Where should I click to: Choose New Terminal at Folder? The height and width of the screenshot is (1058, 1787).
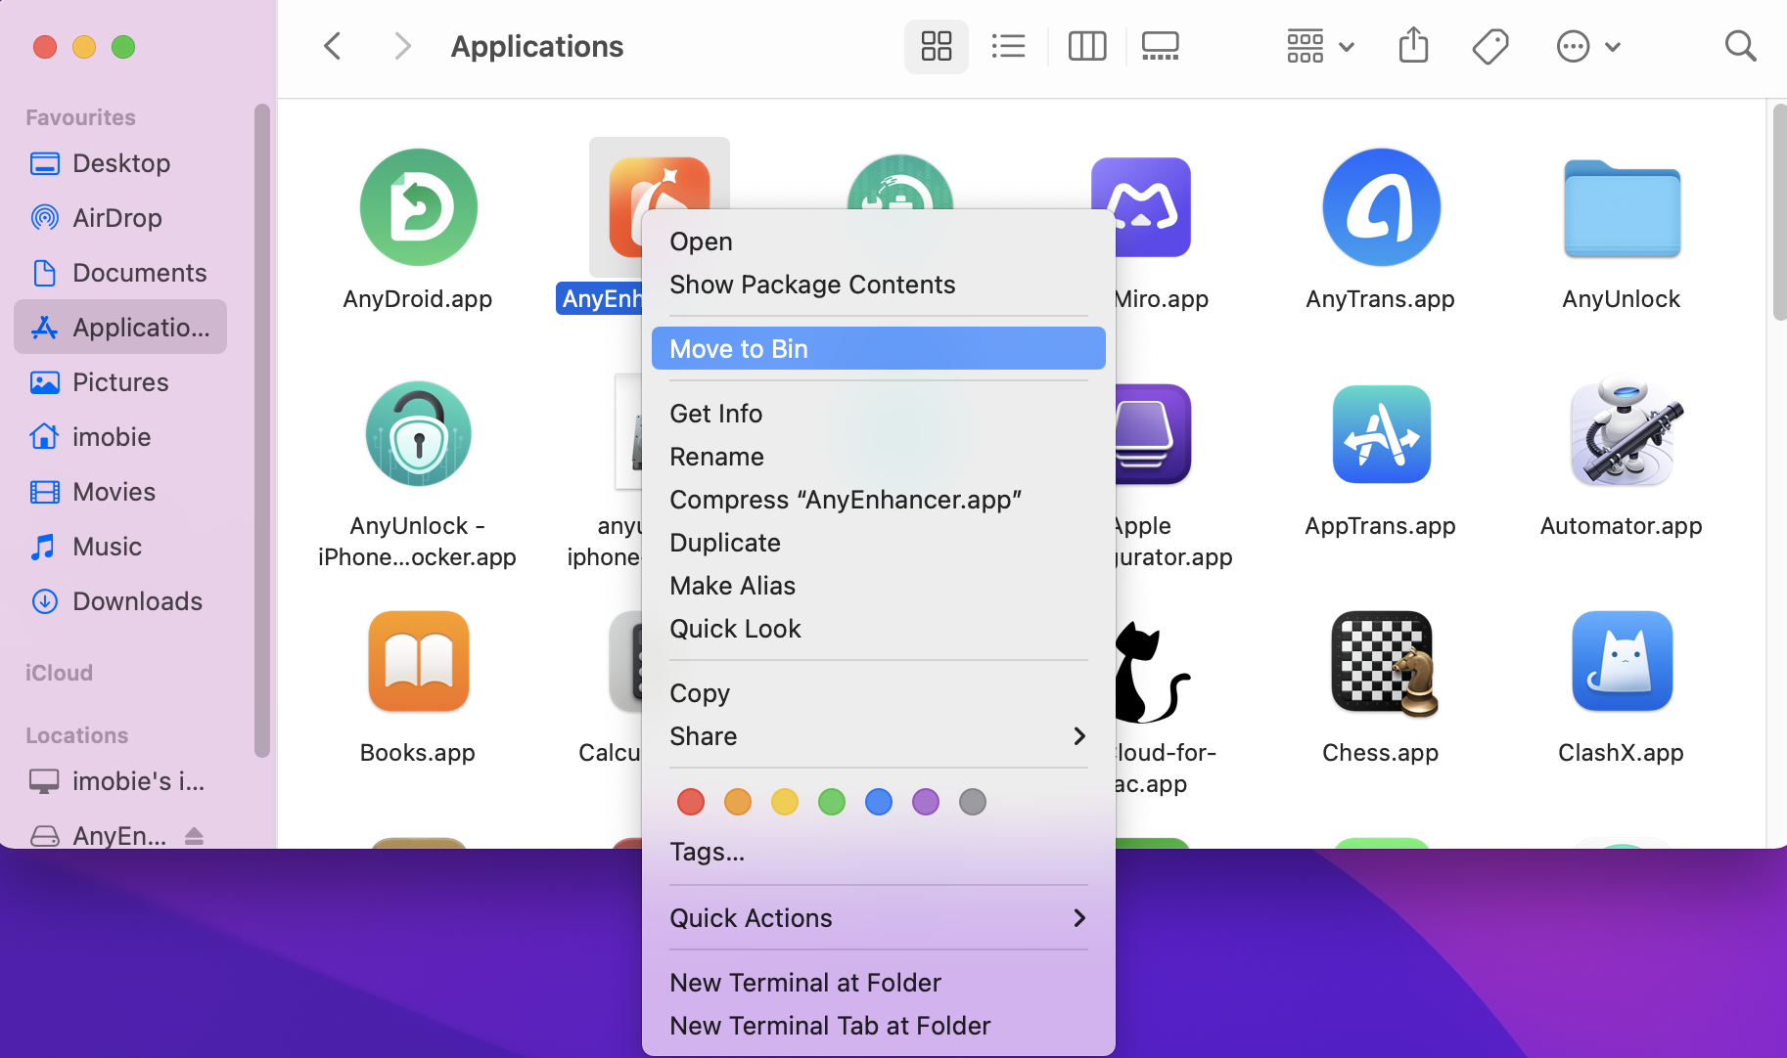coord(878,983)
